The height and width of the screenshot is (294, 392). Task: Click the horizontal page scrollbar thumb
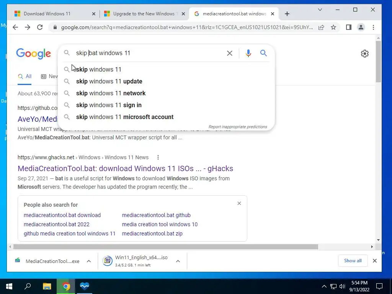click(x=165, y=247)
